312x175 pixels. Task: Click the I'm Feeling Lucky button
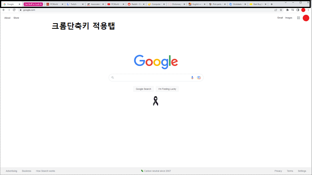[167, 89]
